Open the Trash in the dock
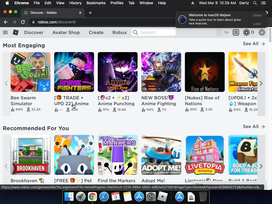 click(x=203, y=197)
